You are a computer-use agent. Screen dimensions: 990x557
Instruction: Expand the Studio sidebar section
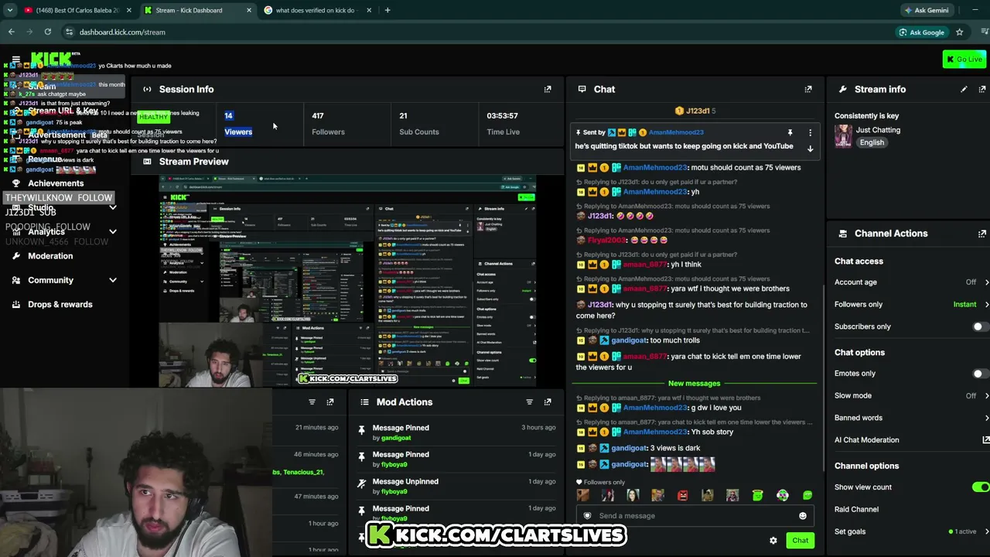113,207
